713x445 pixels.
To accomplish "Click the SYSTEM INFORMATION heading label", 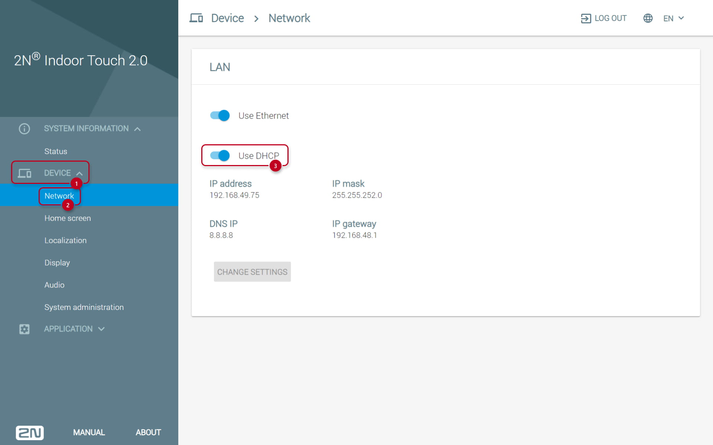I will pos(86,129).
